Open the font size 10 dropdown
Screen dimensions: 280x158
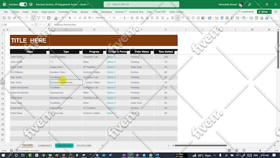click(x=120, y=18)
